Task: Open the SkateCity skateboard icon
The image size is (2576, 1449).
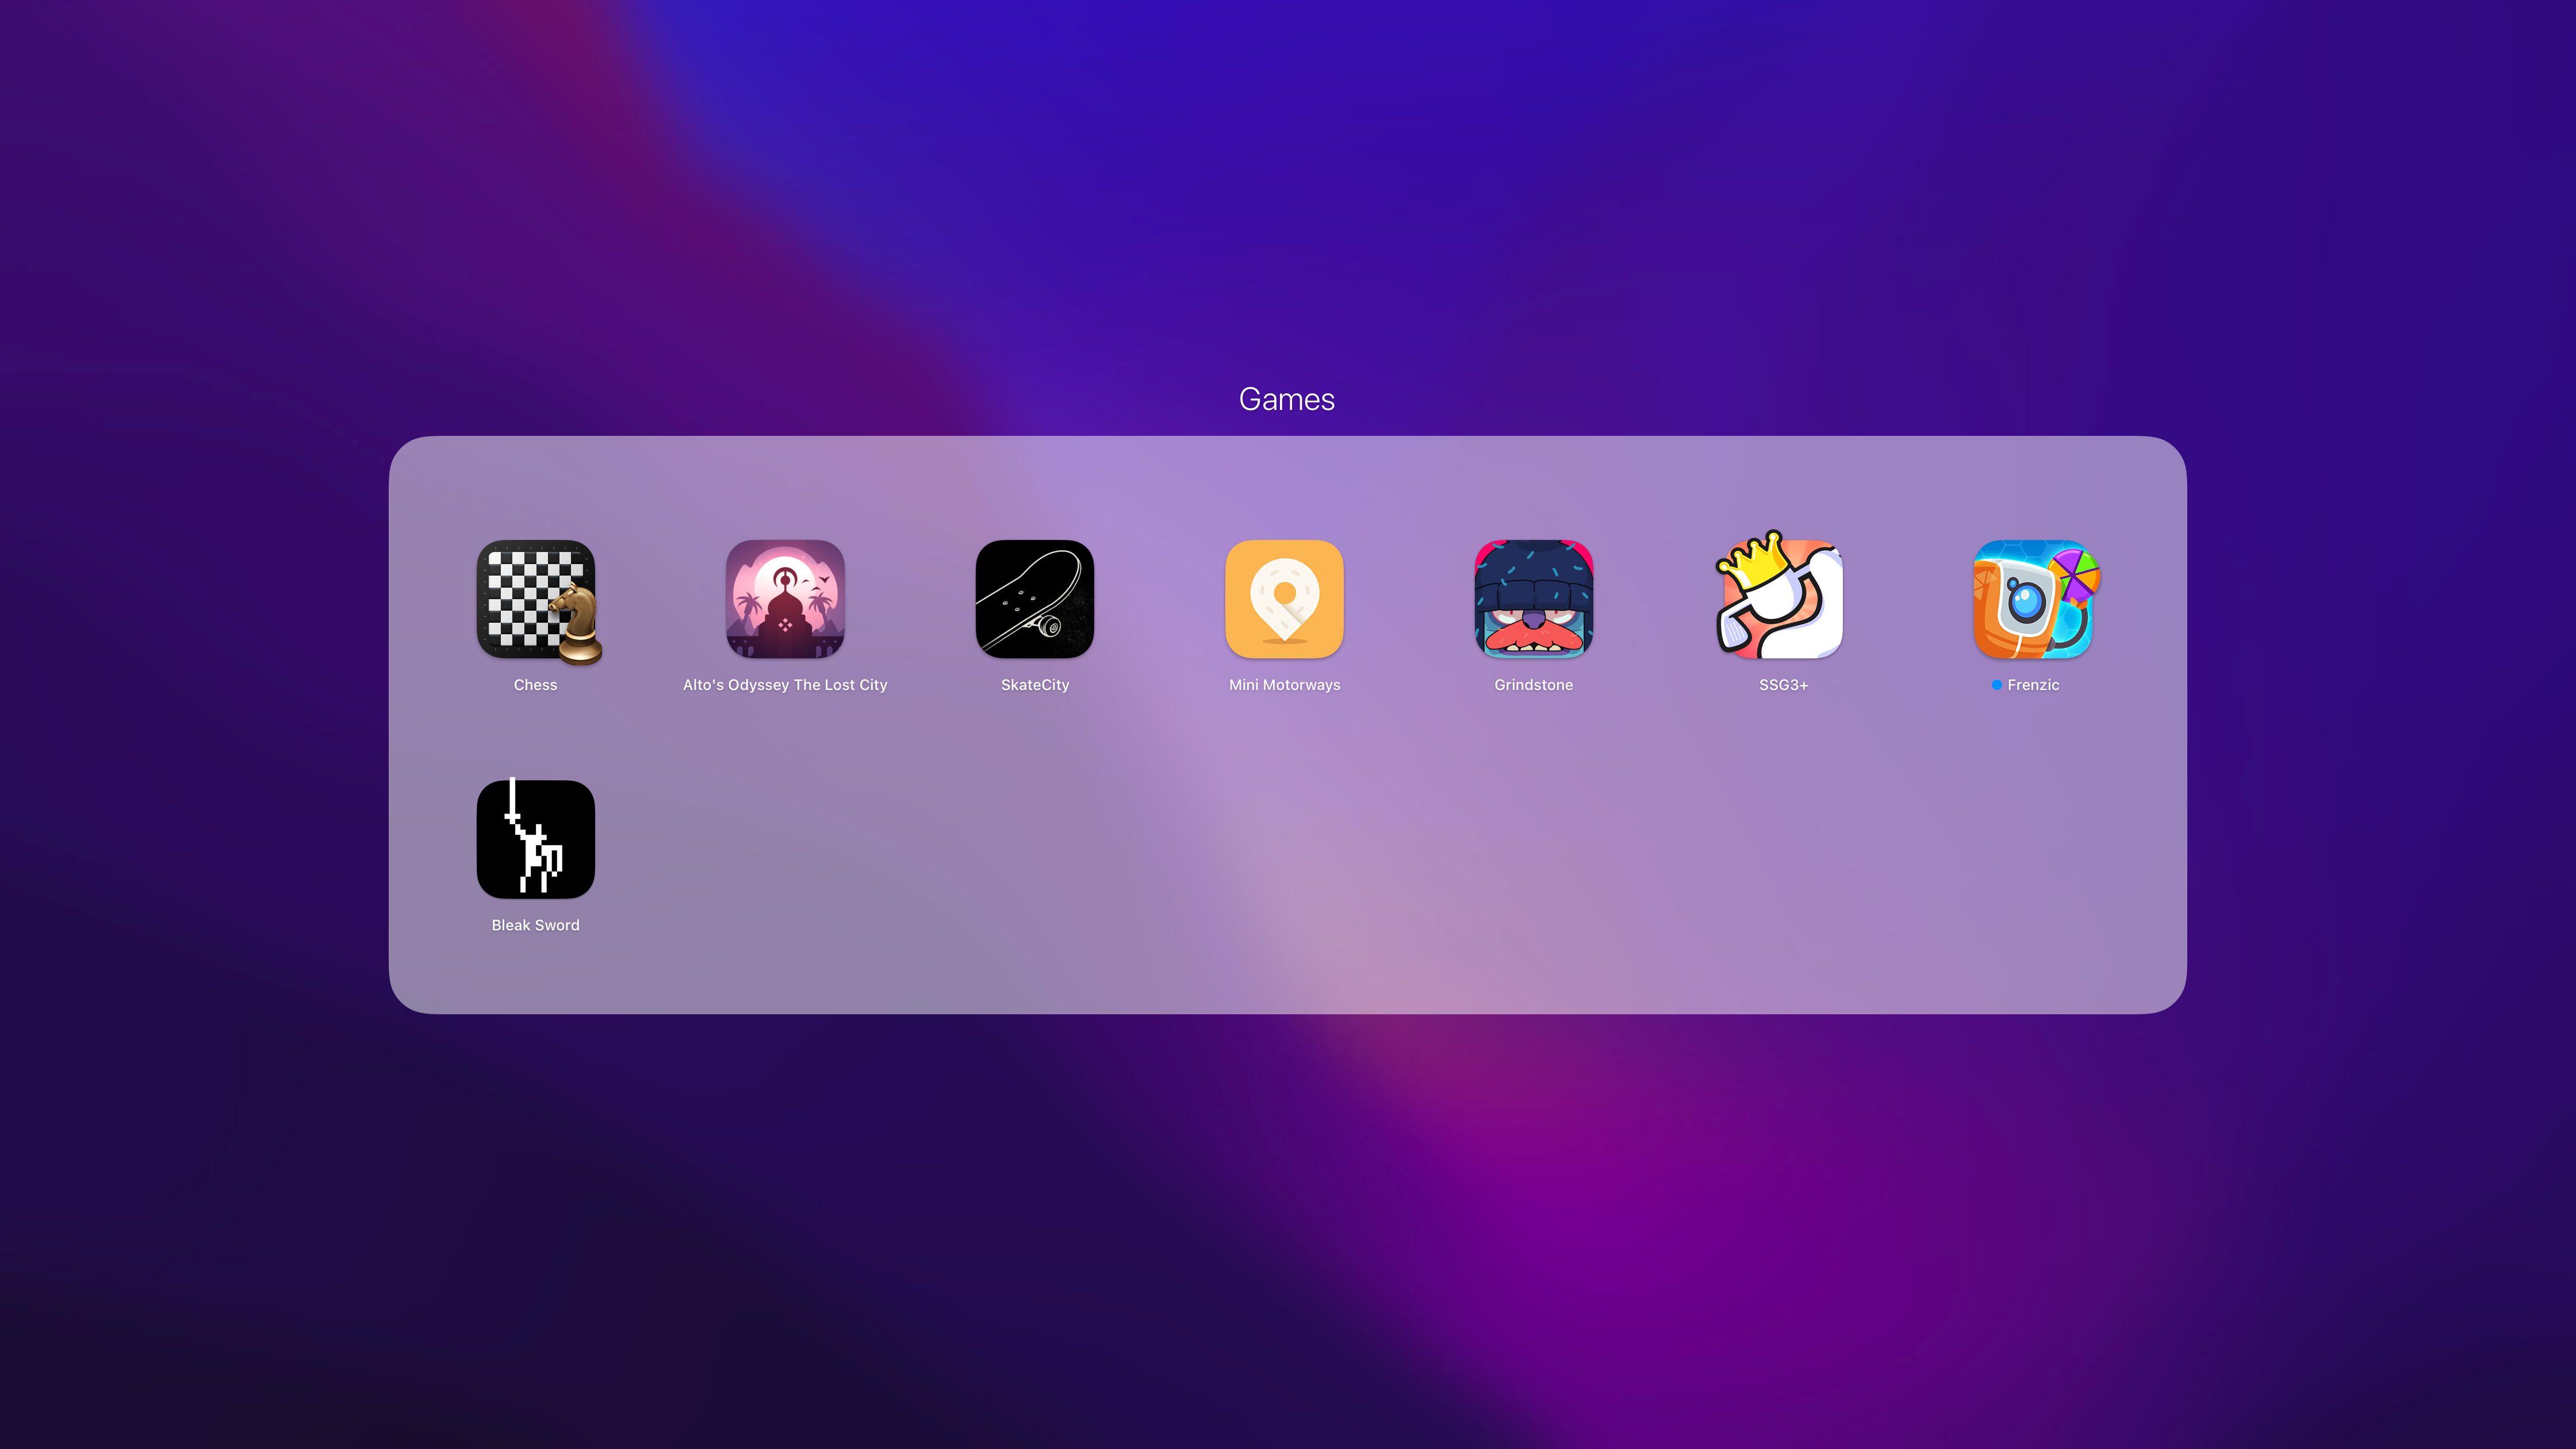Action: 1035,599
